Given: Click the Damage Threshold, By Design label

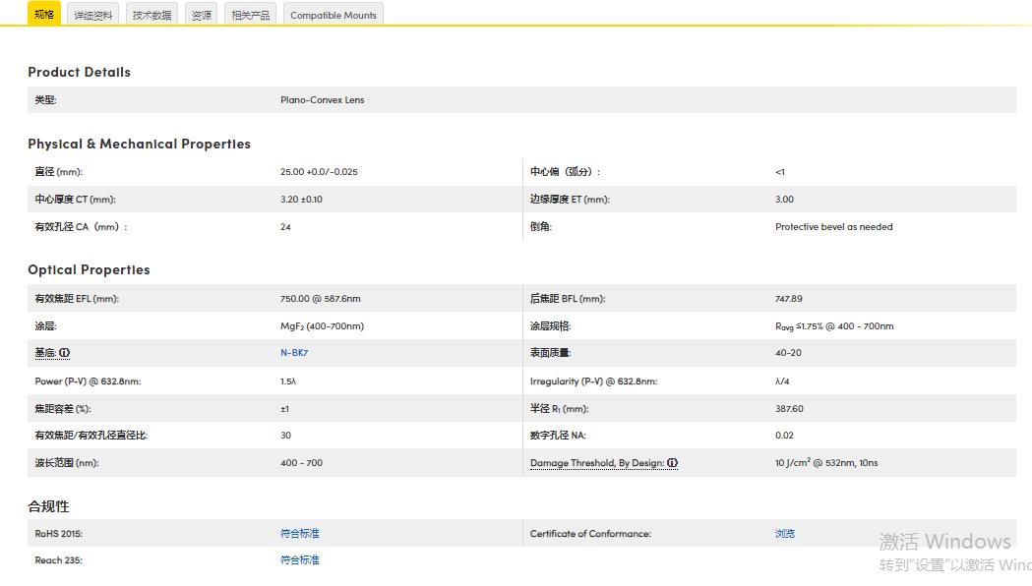Looking at the screenshot, I should point(596,463).
